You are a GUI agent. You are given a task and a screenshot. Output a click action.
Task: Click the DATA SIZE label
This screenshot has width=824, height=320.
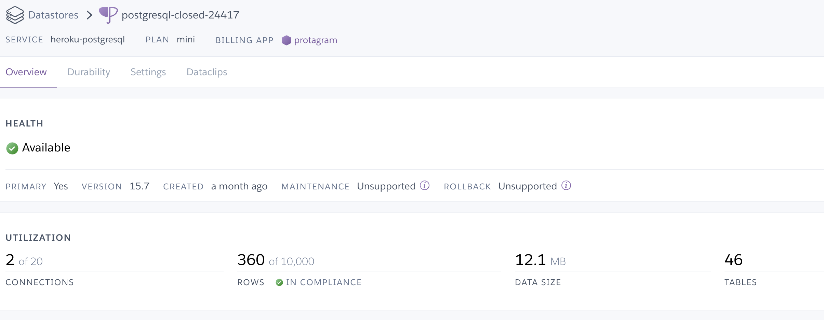(x=538, y=282)
